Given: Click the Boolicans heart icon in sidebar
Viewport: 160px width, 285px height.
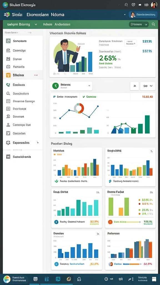Looking at the screenshot, I should tap(8, 85).
